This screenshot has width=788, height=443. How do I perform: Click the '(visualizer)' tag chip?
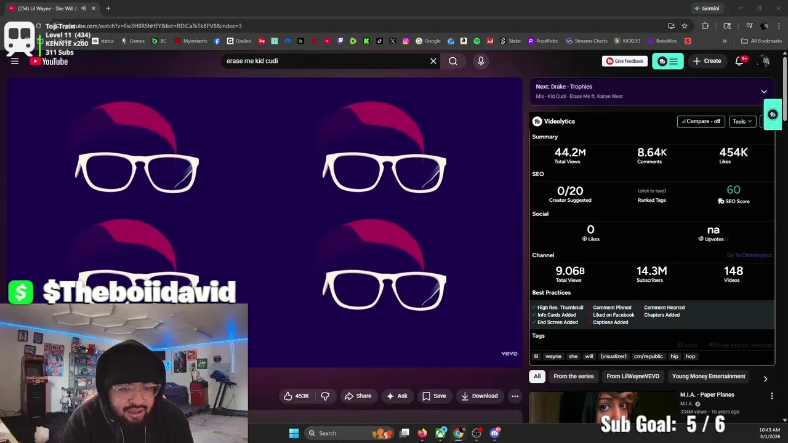pos(613,356)
